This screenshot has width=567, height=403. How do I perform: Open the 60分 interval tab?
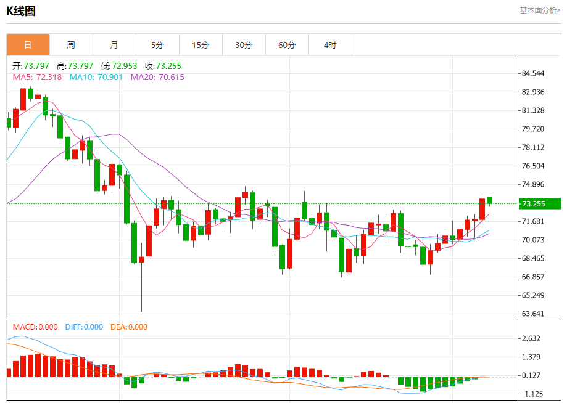tap(287, 45)
